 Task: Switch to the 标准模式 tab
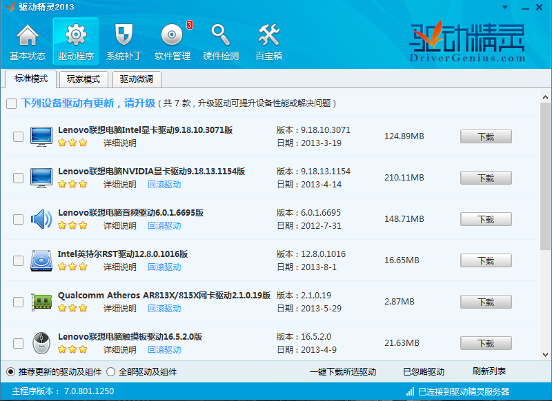click(x=30, y=79)
